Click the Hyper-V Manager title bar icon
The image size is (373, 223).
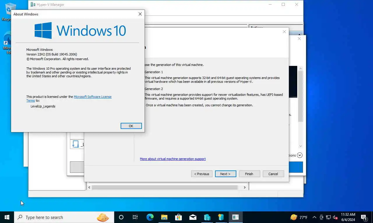[x=33, y=4]
